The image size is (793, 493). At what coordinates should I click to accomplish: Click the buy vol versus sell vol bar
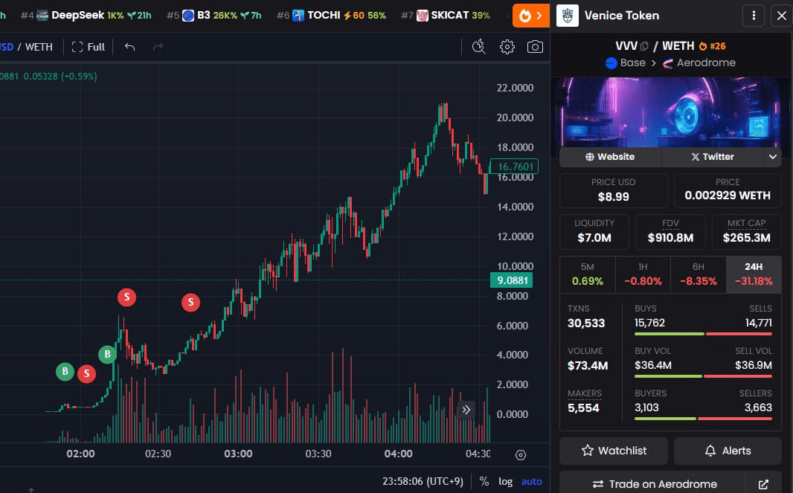click(703, 376)
